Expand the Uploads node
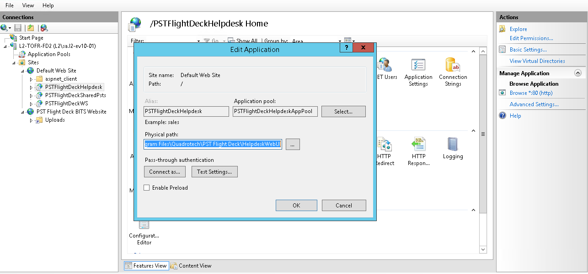This screenshot has height=274, width=588. (32, 120)
